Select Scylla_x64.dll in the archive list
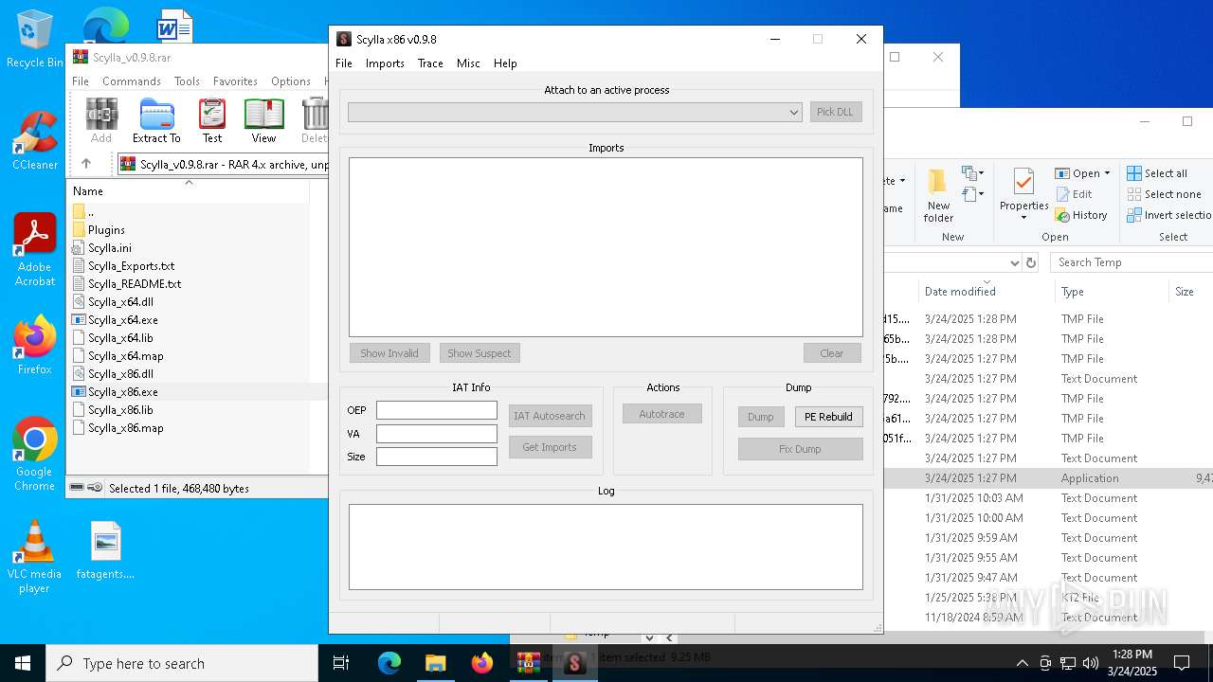Viewport: 1213px width, 682px height. 120,302
